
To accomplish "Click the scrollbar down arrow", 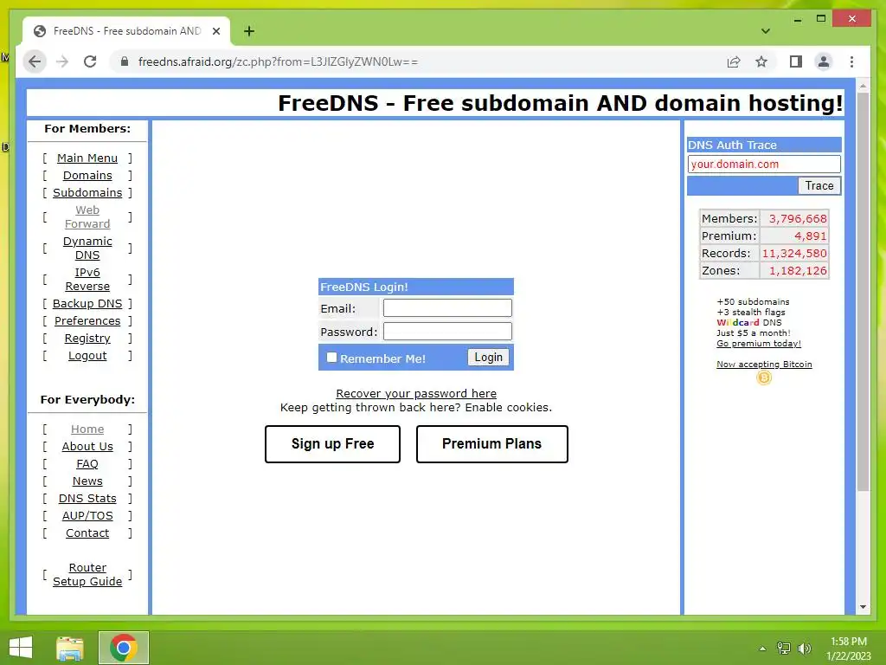I will pyautogui.click(x=863, y=607).
